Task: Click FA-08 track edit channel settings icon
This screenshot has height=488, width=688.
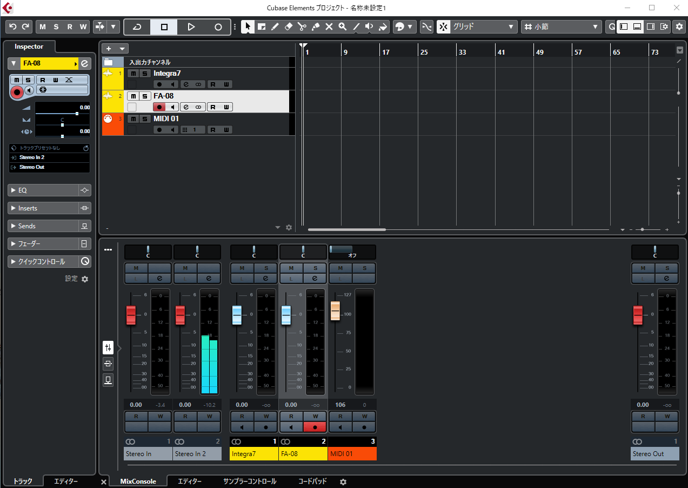Action: [186, 107]
